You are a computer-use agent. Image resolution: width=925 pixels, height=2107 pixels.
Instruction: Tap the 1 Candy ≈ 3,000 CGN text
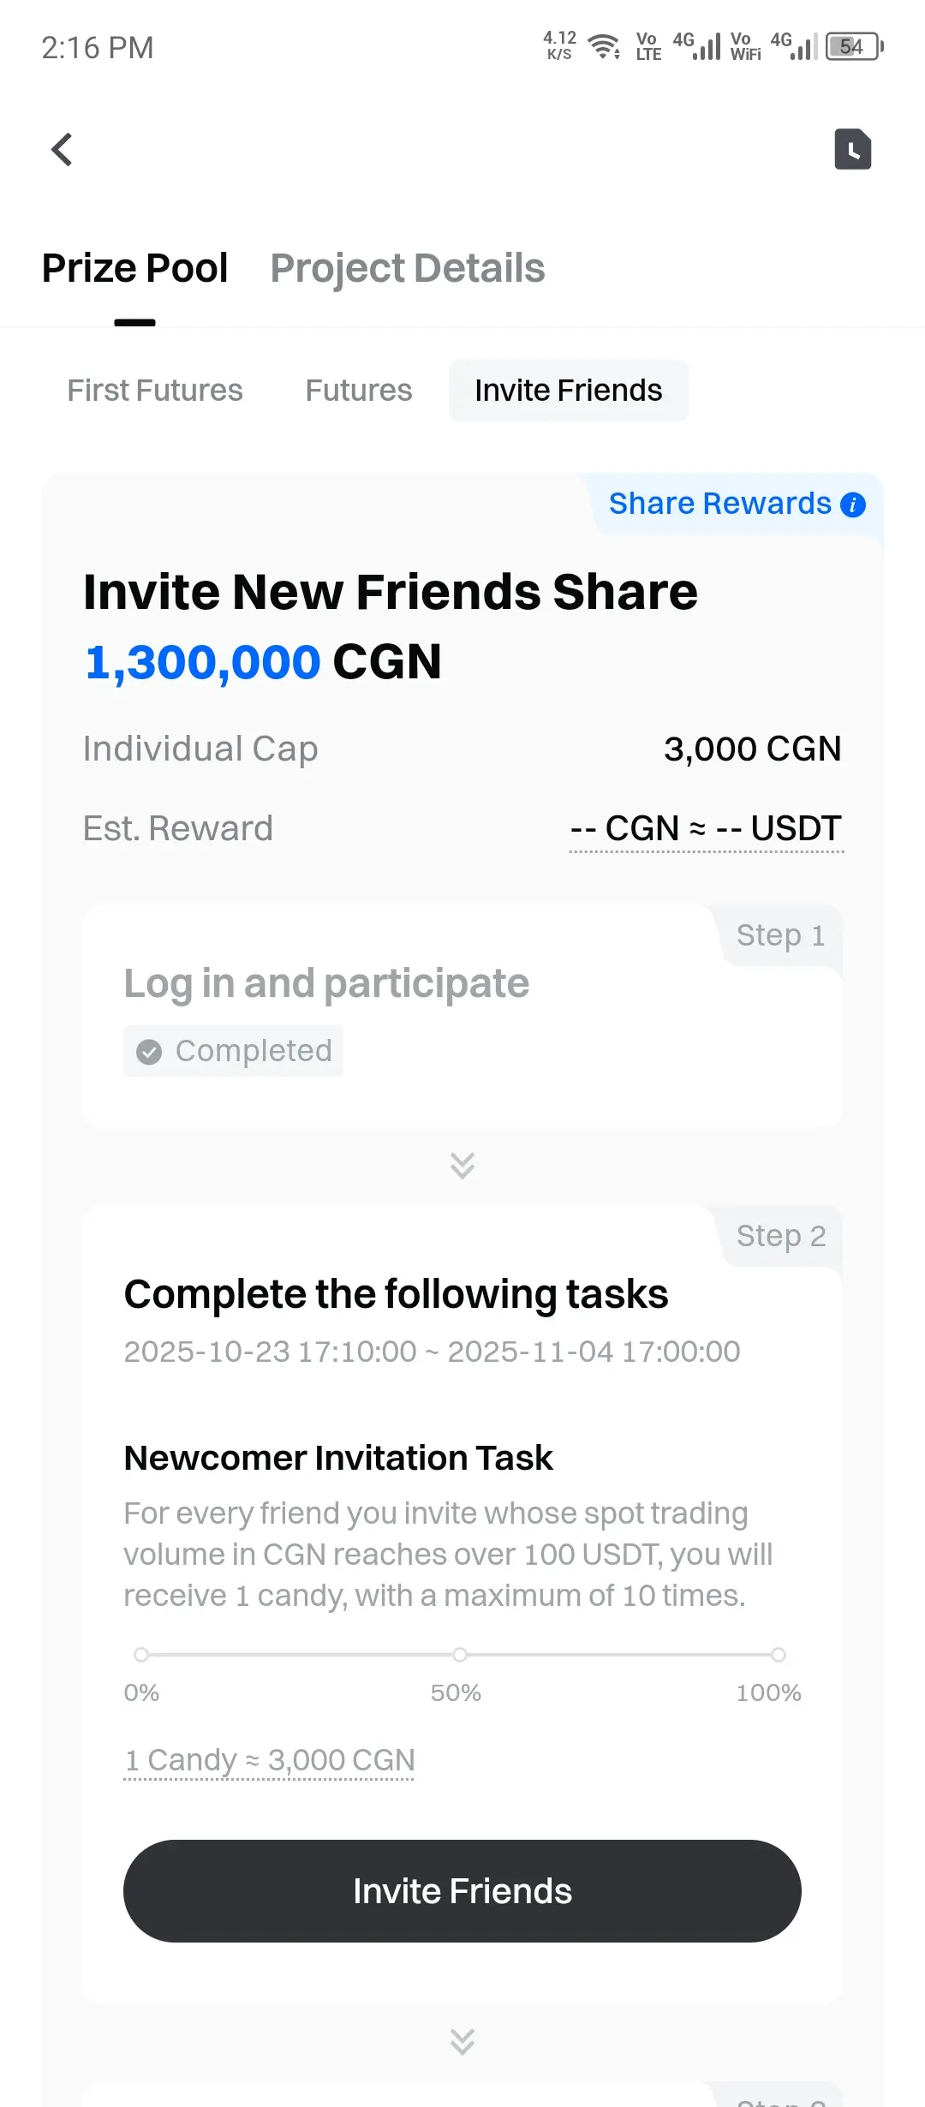click(x=269, y=1760)
